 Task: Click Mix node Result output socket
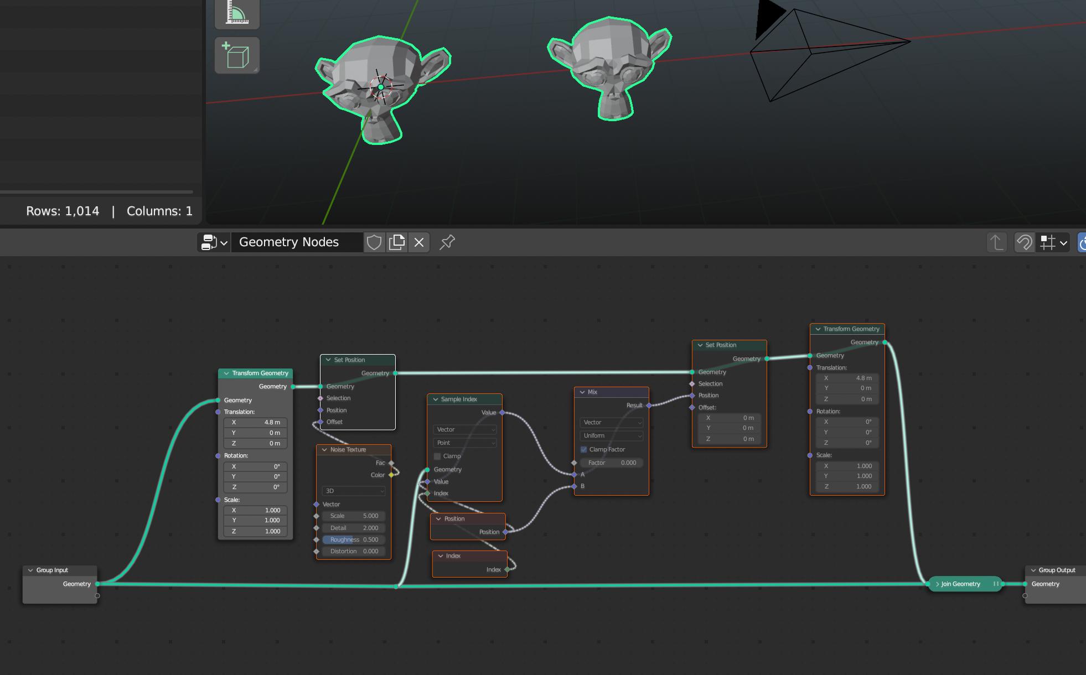(x=649, y=406)
